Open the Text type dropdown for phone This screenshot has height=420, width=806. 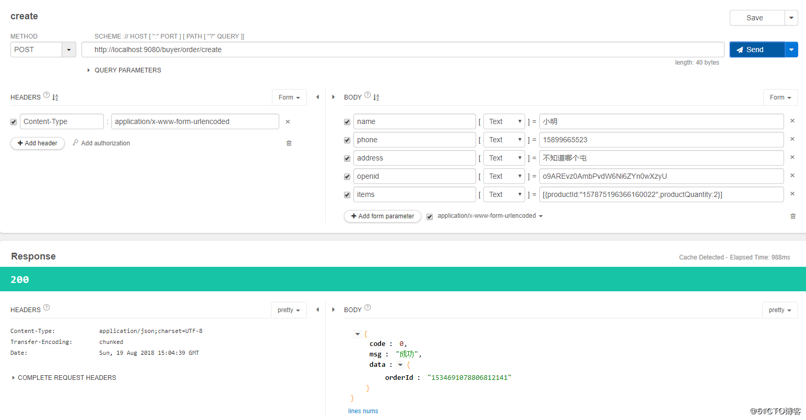pyautogui.click(x=504, y=140)
